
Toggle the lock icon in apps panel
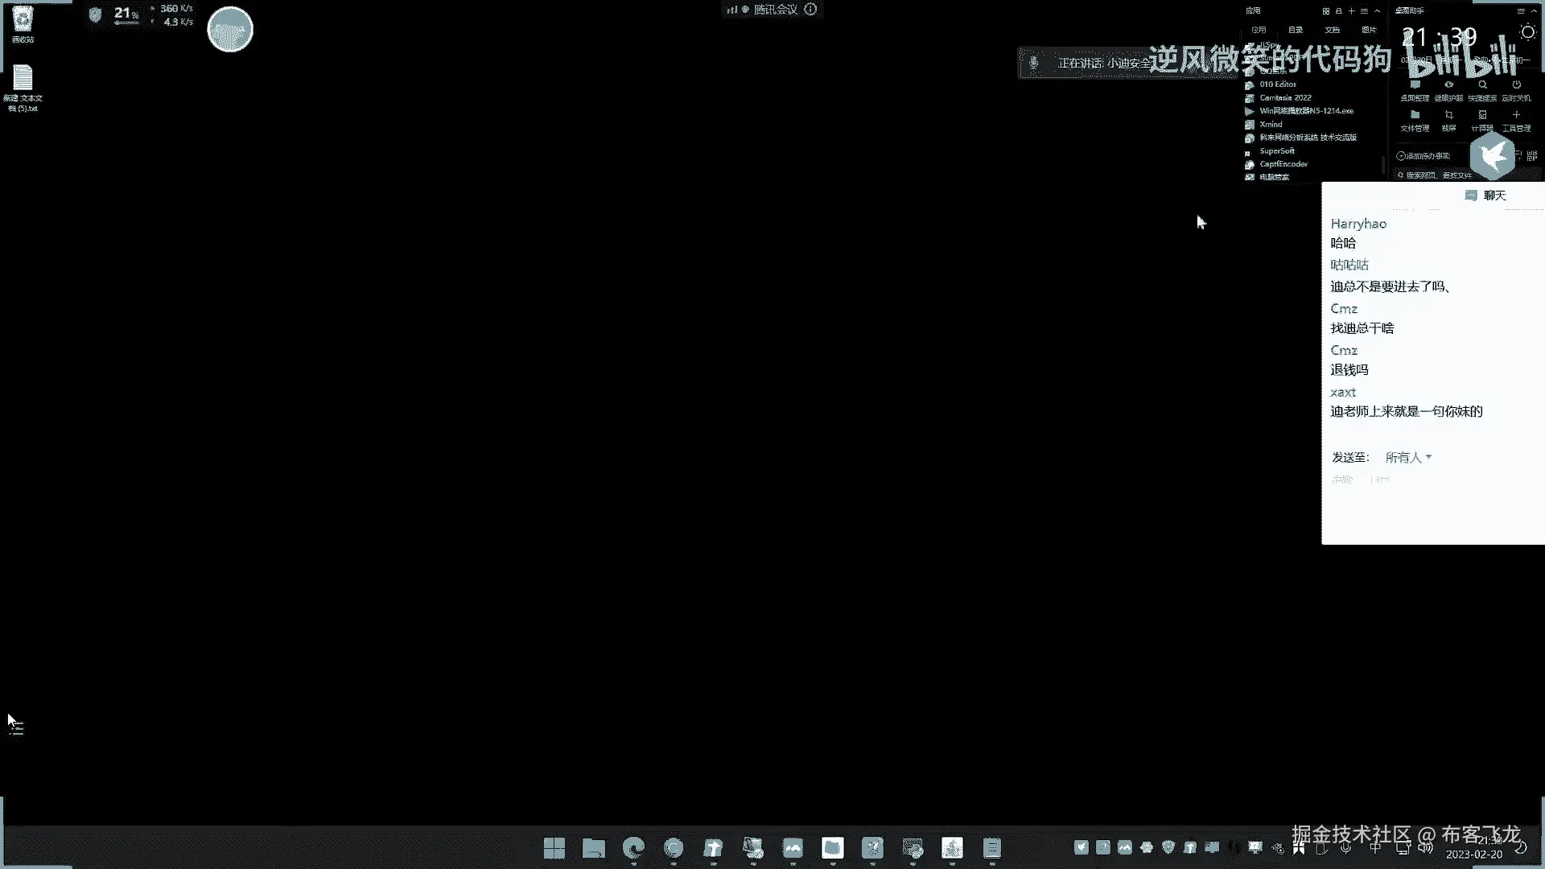pos(1338,11)
